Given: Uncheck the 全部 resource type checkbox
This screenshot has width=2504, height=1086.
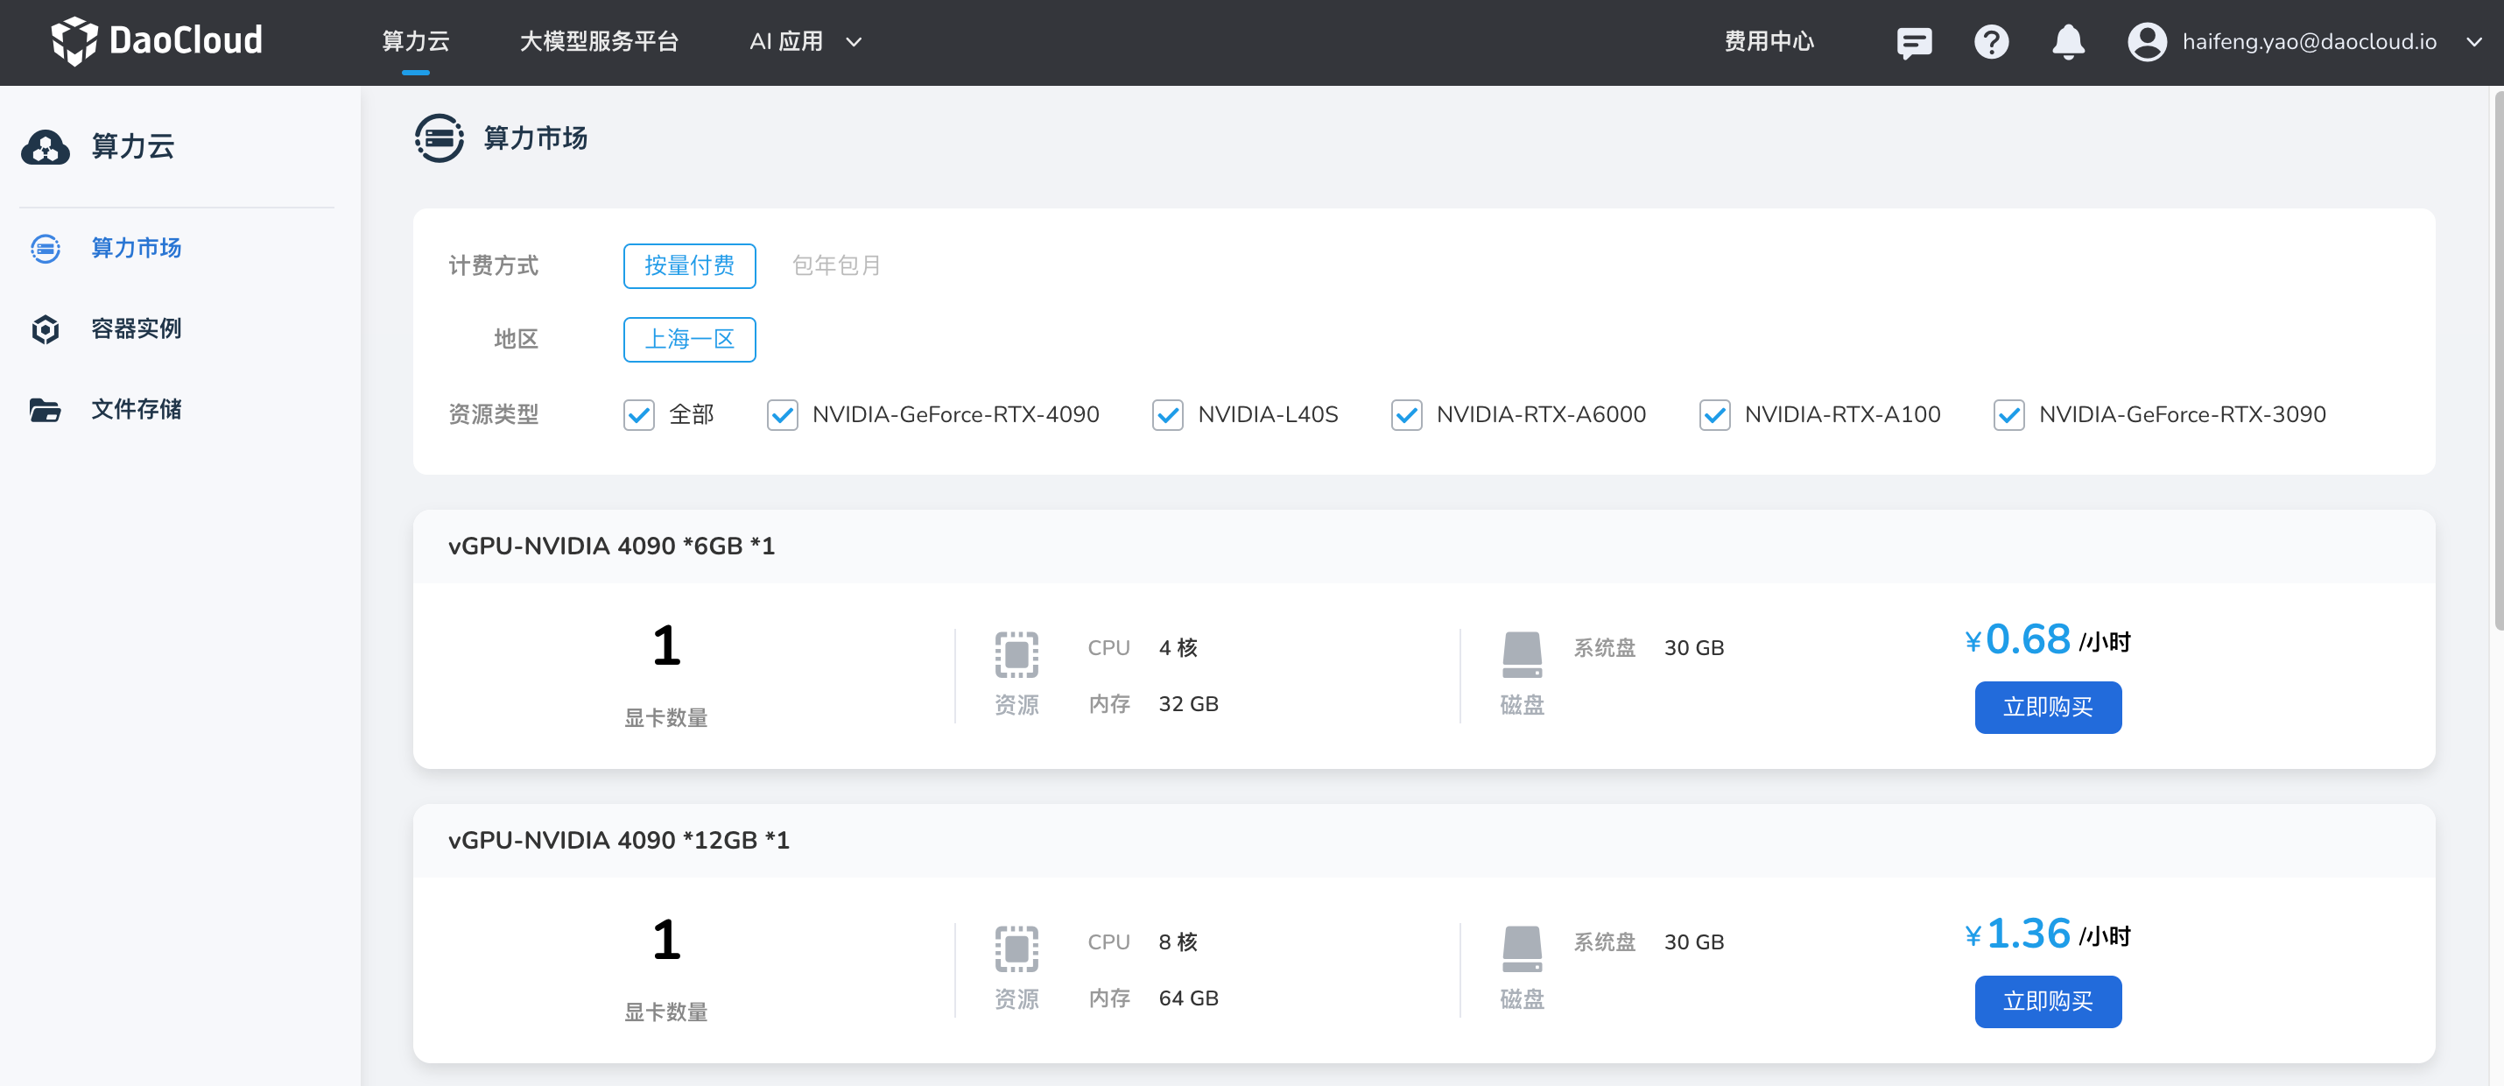Looking at the screenshot, I should (x=638, y=415).
